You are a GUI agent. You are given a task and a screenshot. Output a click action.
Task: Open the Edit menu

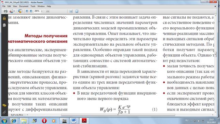point(9,6)
